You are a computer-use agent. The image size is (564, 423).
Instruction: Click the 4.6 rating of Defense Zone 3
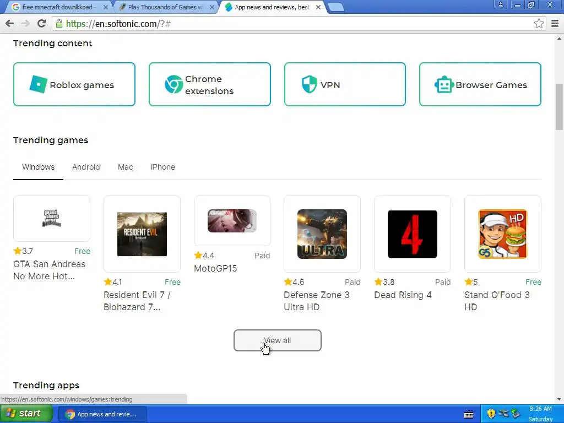pos(294,282)
